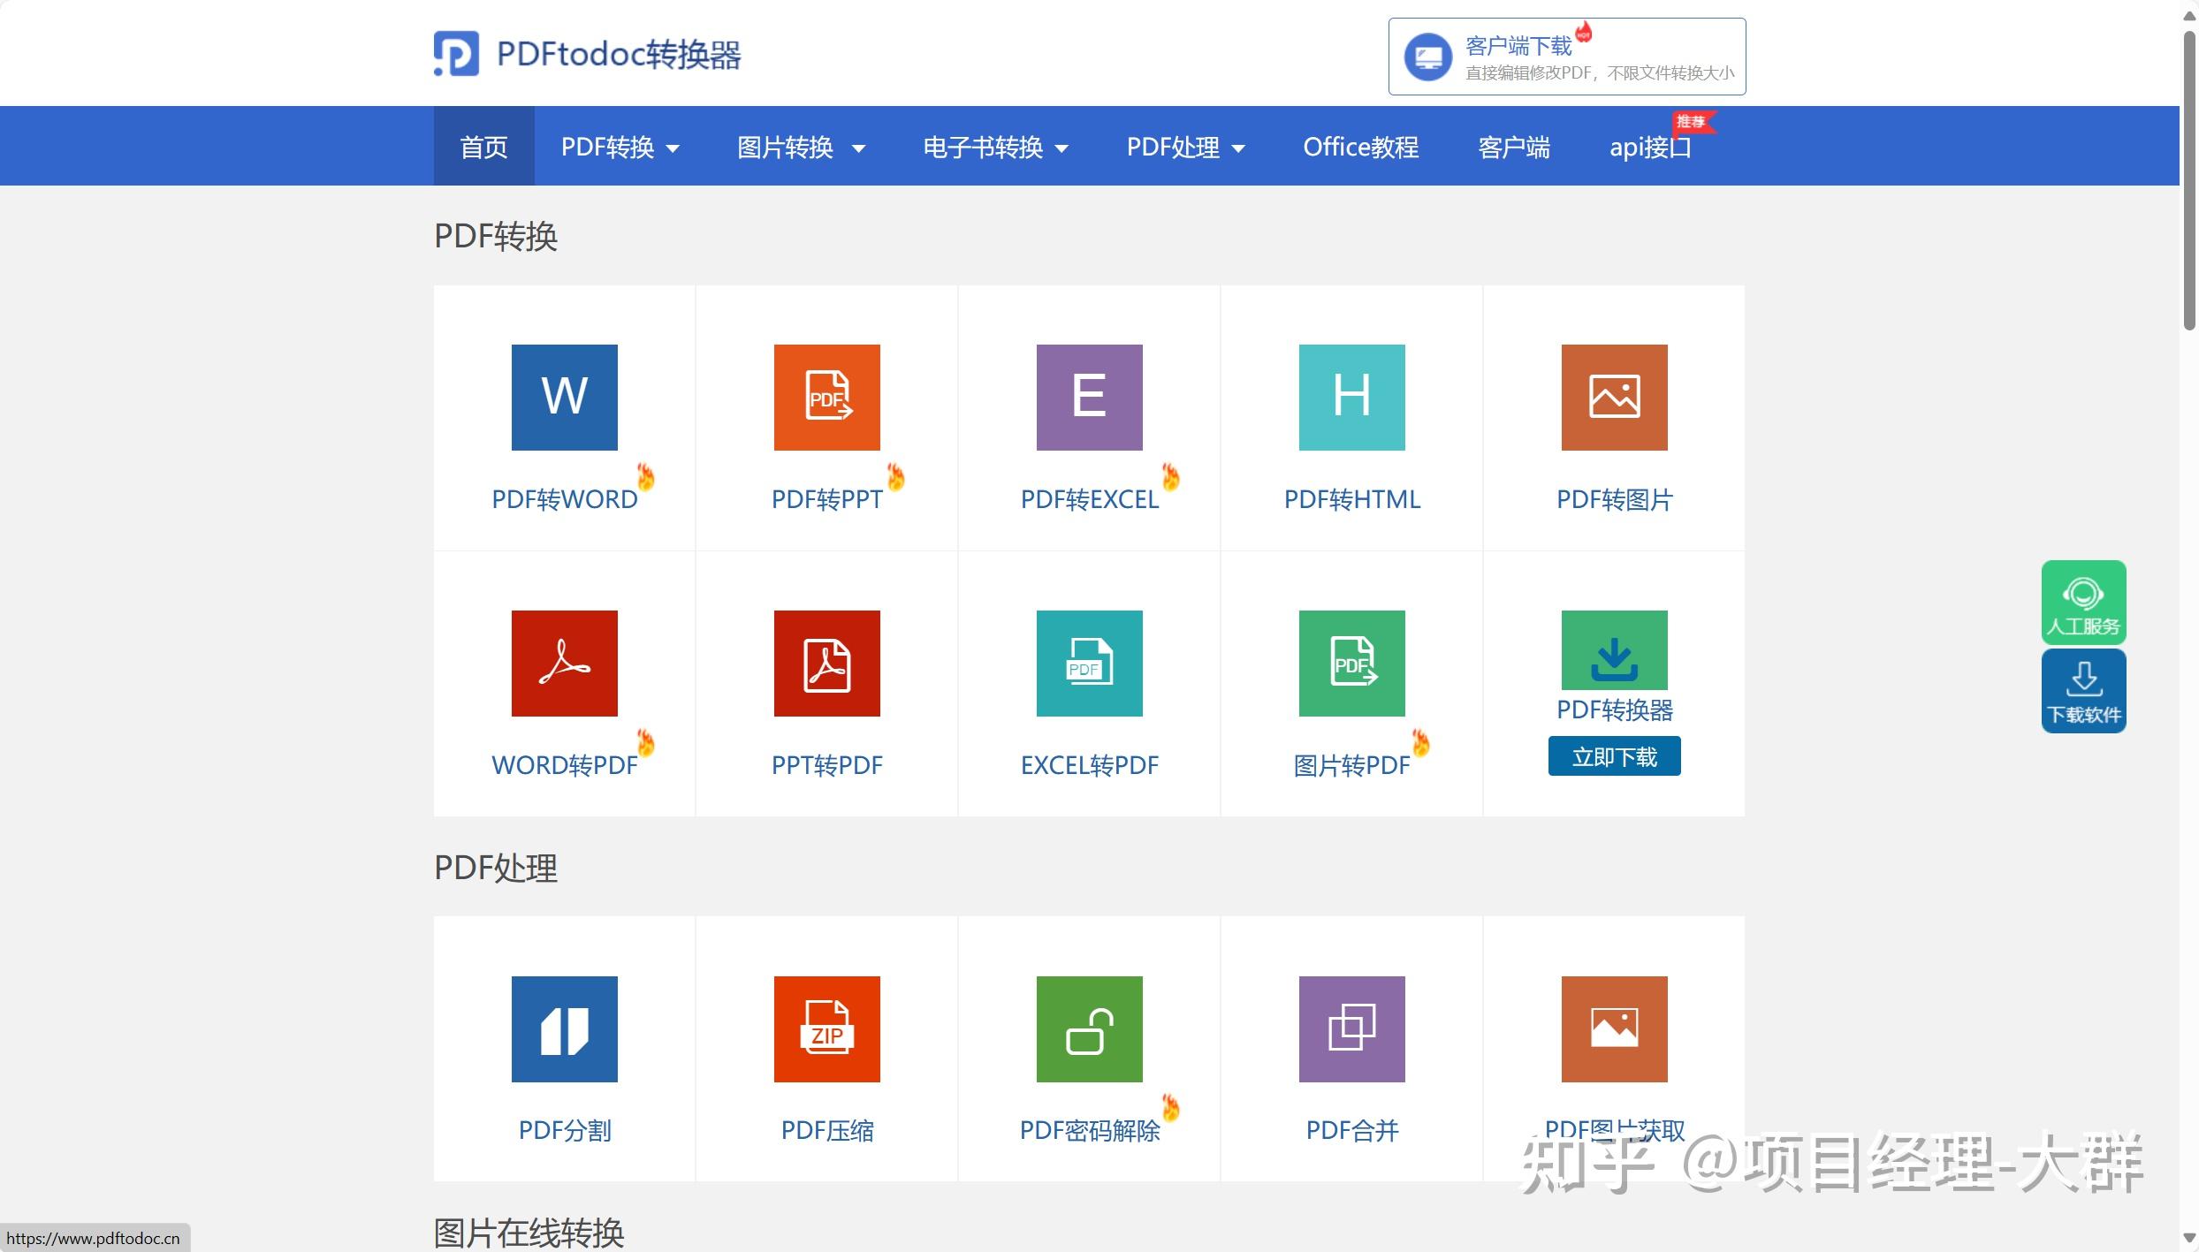The width and height of the screenshot is (2199, 1252).
Task: Go to the 首页 navigation tab
Action: [483, 147]
